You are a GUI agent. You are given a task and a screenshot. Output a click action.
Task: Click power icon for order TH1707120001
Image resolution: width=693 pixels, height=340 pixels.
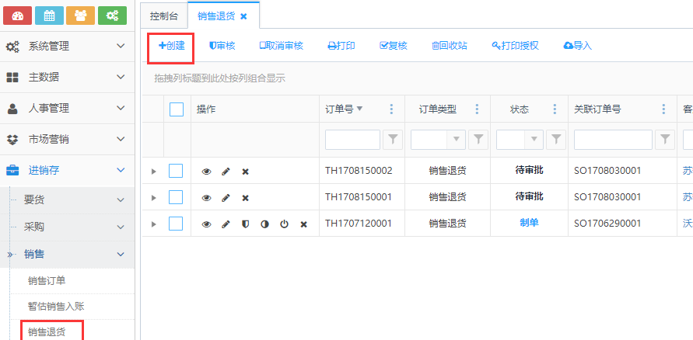[284, 224]
